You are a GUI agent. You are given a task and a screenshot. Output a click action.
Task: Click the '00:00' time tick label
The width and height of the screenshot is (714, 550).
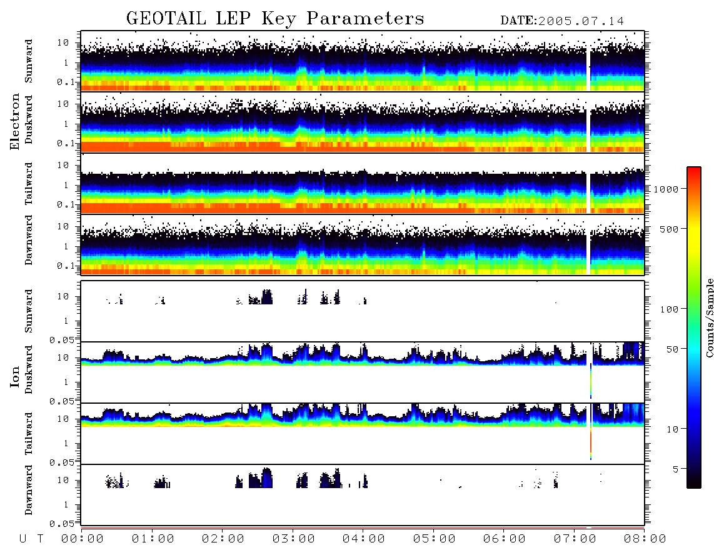83,539
